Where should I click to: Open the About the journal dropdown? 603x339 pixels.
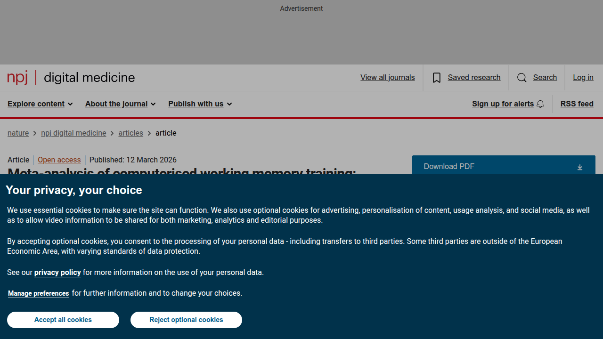click(120, 104)
